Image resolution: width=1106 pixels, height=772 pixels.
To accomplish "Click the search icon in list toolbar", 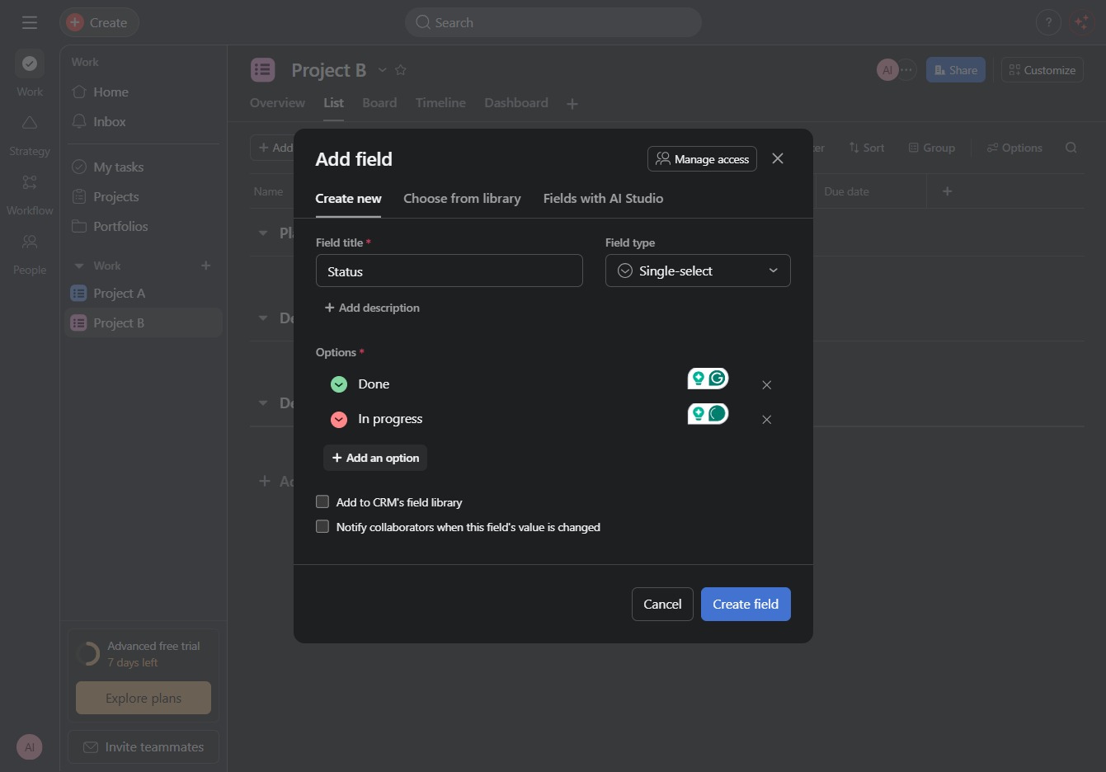I will [1071, 148].
